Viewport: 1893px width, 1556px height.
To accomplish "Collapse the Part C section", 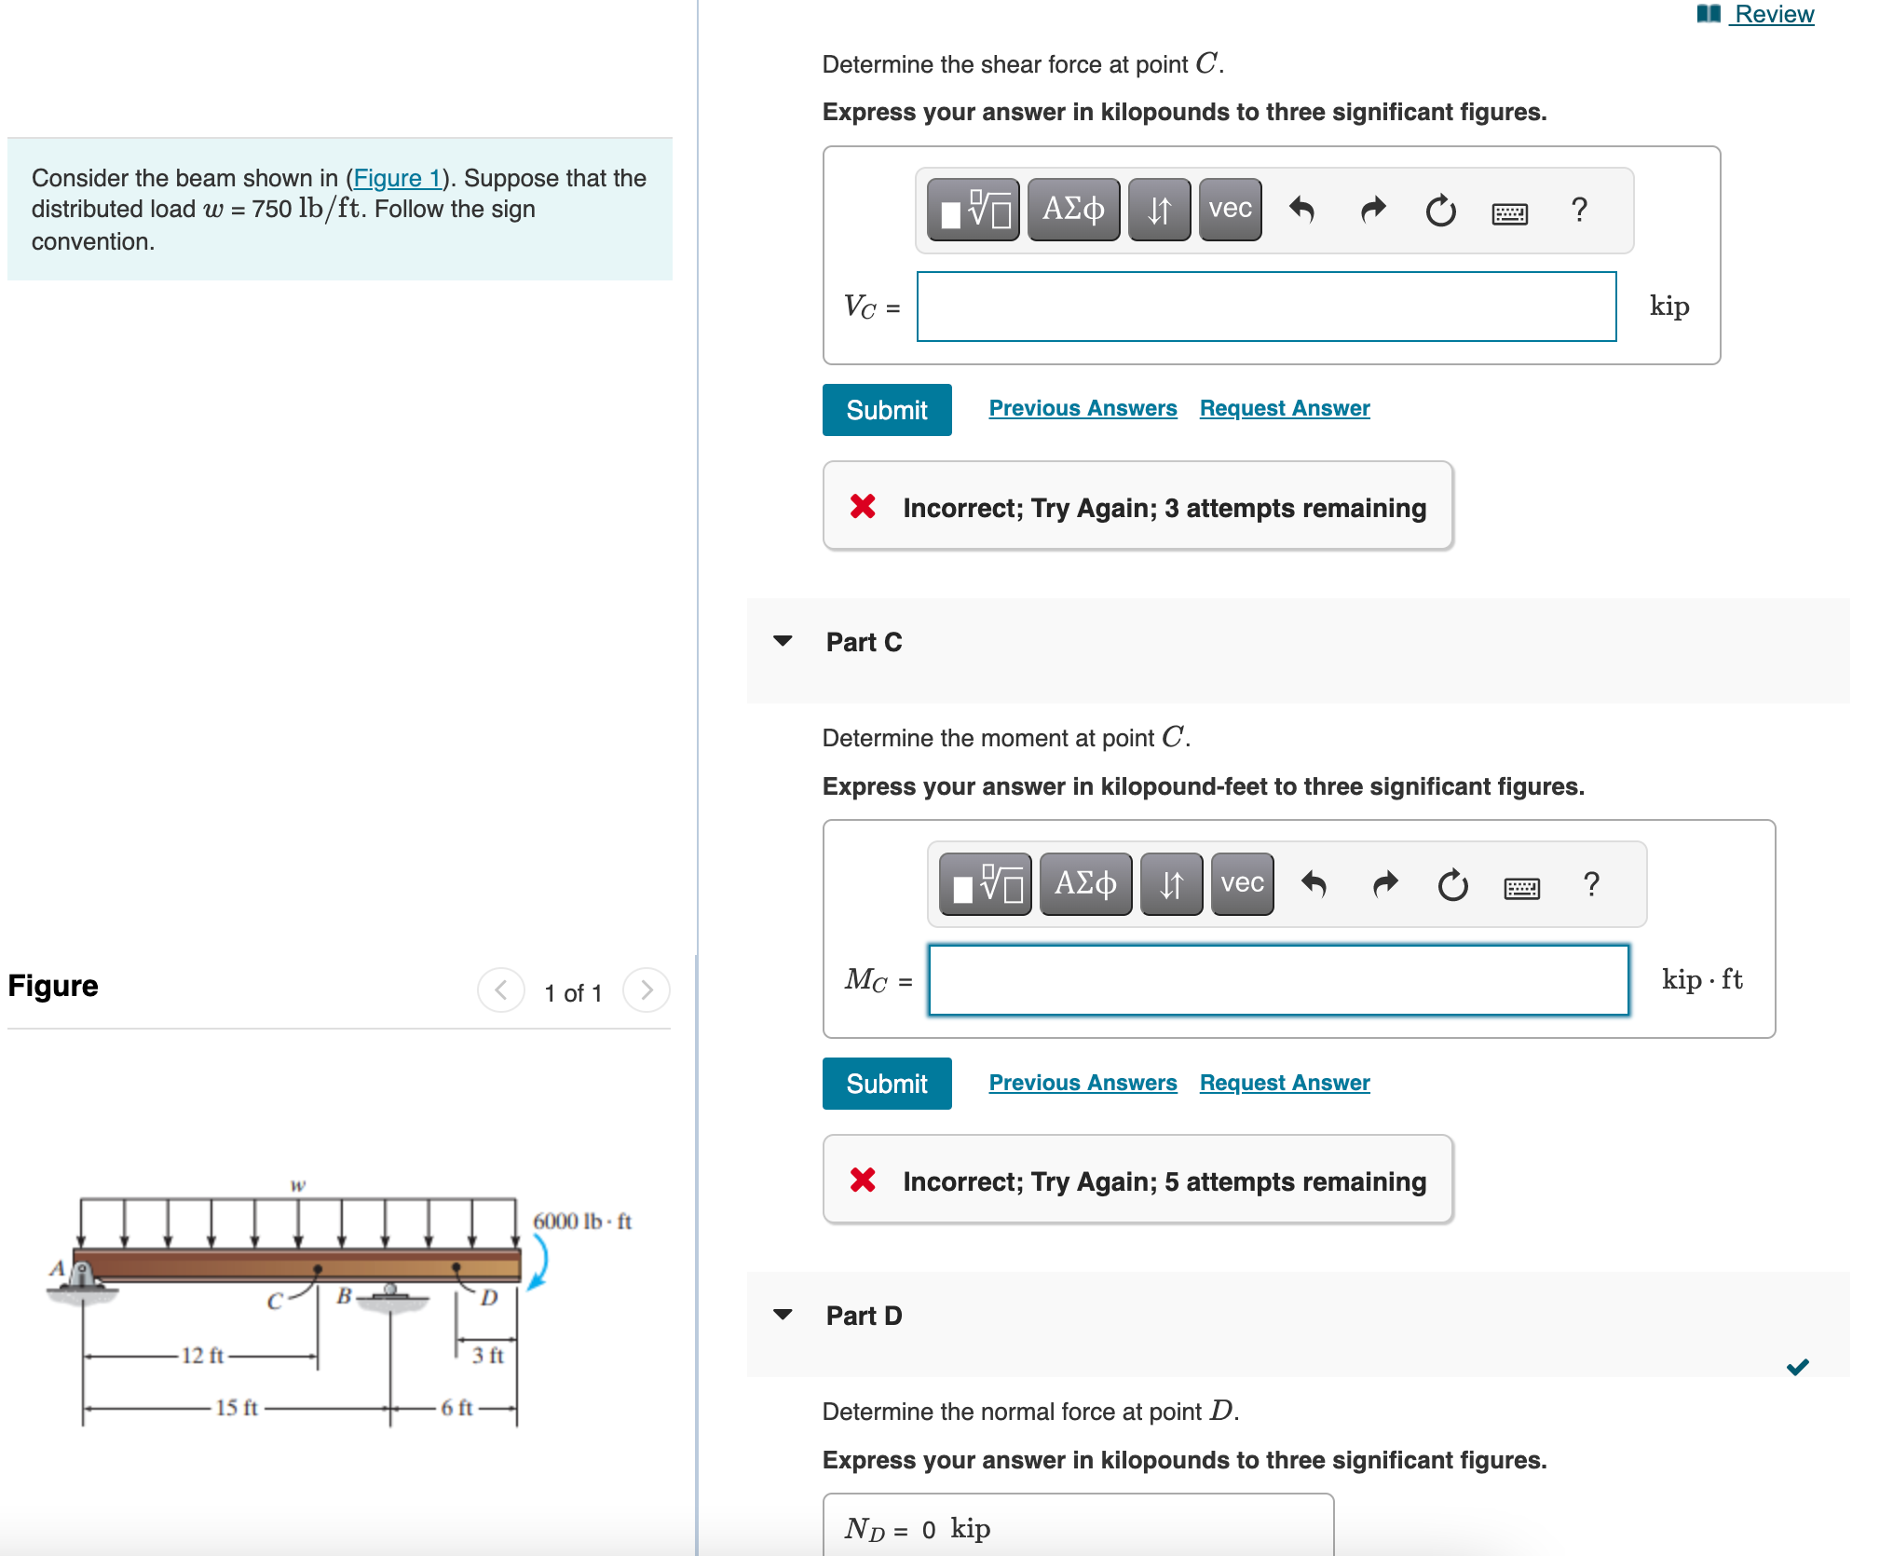I will click(783, 641).
